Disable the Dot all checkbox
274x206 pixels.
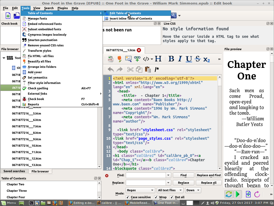point(171,197)
